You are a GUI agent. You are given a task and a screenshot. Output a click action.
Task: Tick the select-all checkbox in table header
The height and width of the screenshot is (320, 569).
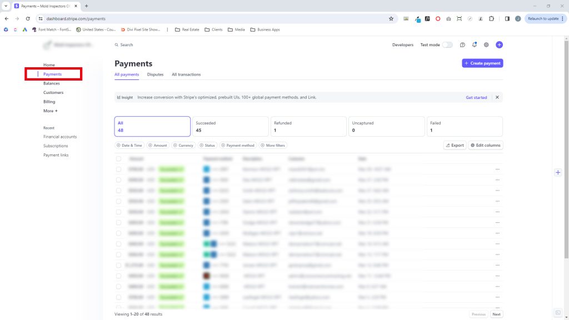(119, 158)
